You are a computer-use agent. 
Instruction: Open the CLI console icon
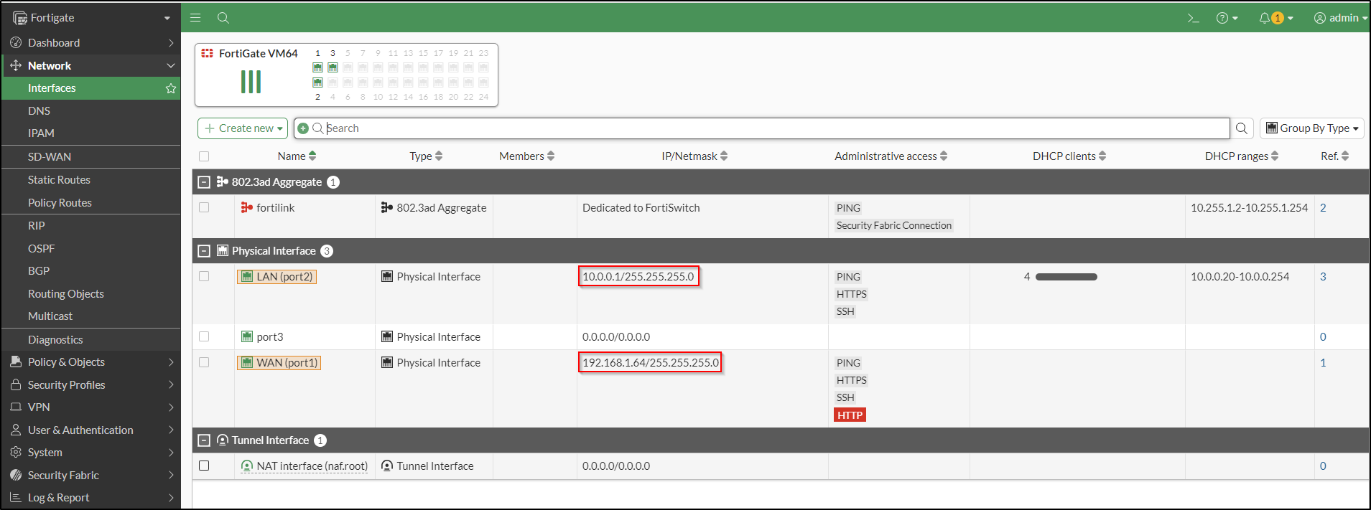click(1193, 18)
